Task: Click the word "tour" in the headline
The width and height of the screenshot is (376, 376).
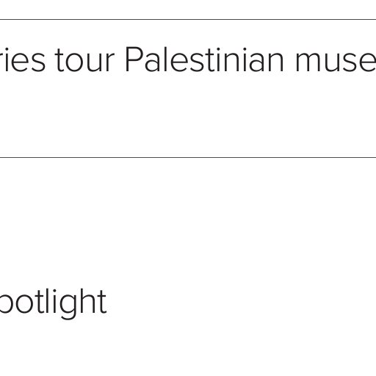Action: [x=84, y=61]
